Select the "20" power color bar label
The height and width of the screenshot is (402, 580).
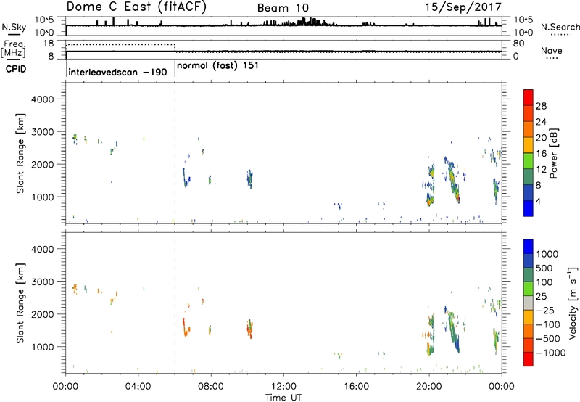[541, 138]
